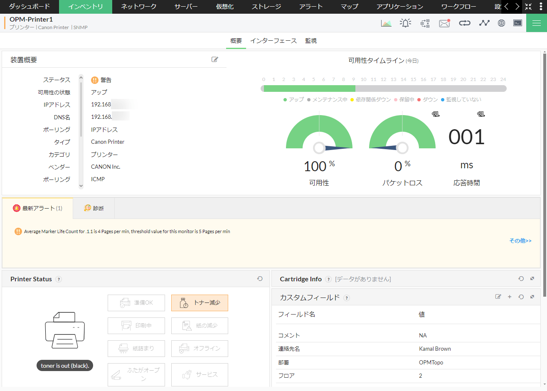Open the terminal console icon
The width and height of the screenshot is (547, 391).
(517, 23)
